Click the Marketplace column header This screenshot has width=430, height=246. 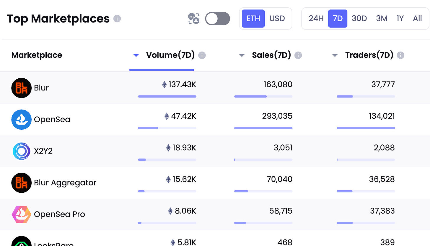(x=37, y=55)
